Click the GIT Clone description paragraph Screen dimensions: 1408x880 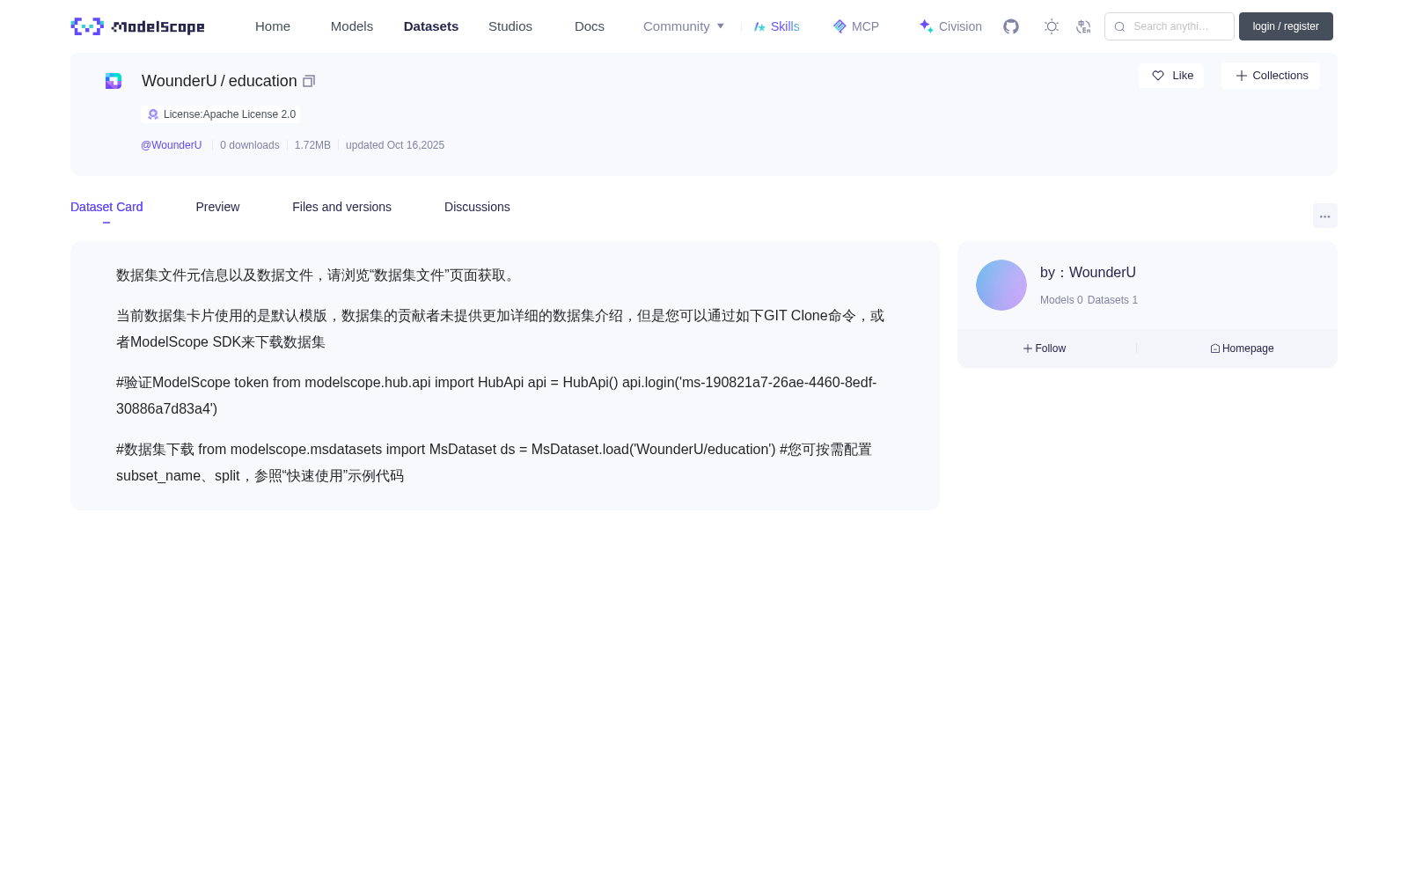click(500, 329)
